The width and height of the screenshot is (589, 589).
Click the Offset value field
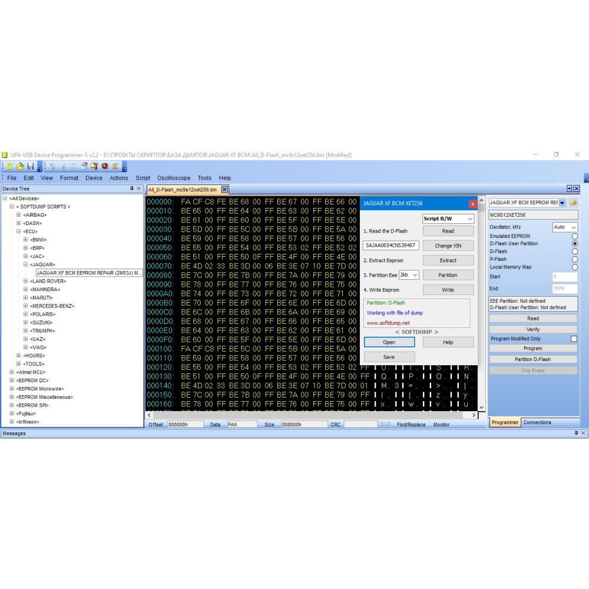pyautogui.click(x=185, y=425)
